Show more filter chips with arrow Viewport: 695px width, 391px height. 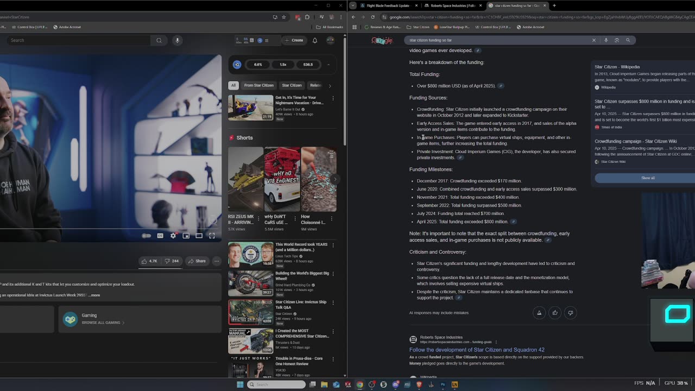pyautogui.click(x=330, y=85)
